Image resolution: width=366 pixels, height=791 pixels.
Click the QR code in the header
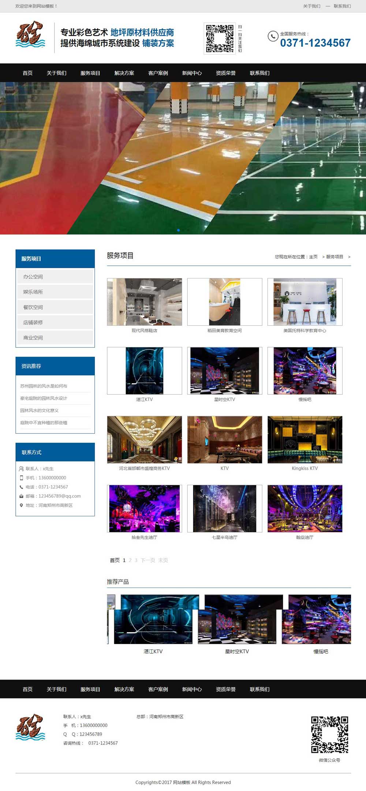pos(219,38)
